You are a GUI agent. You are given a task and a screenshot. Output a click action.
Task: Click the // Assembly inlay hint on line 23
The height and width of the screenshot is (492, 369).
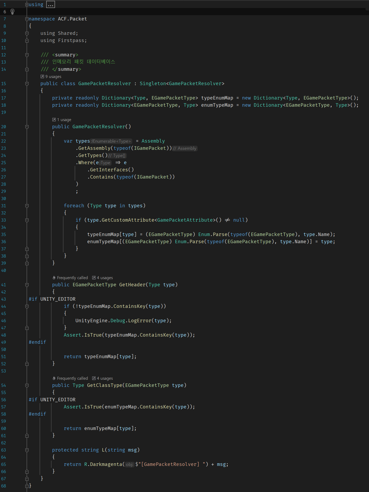[185, 148]
